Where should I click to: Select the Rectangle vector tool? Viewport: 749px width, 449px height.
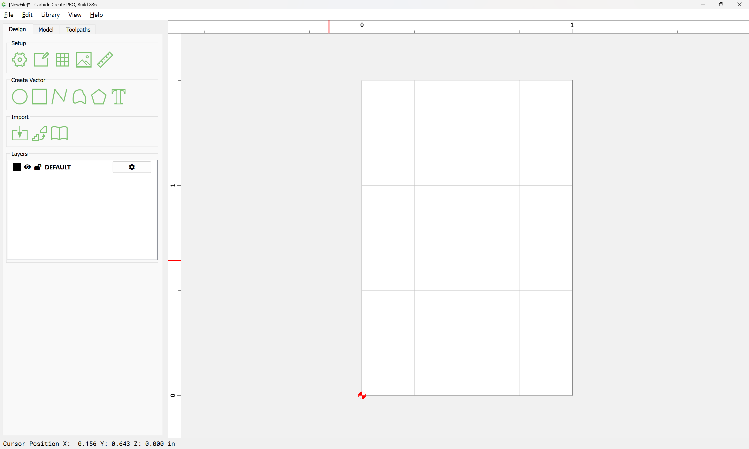[39, 97]
